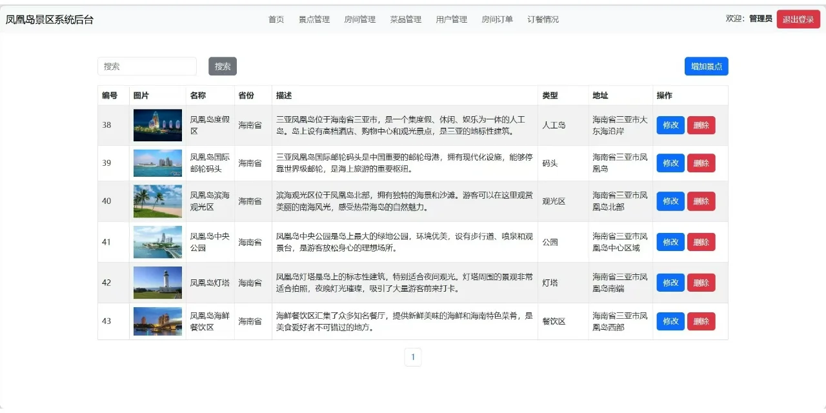This screenshot has height=413, width=826.
Task: Click the 增加景点 add button
Action: tap(706, 66)
